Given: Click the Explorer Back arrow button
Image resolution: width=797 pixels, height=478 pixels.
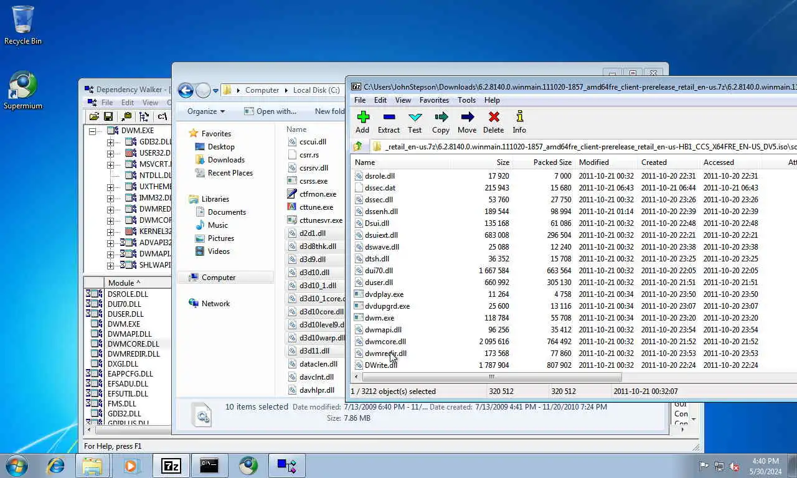Looking at the screenshot, I should (x=186, y=90).
